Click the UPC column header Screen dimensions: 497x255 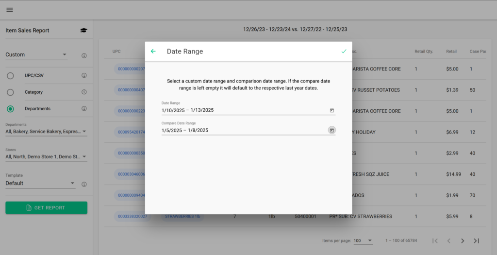coord(116,51)
